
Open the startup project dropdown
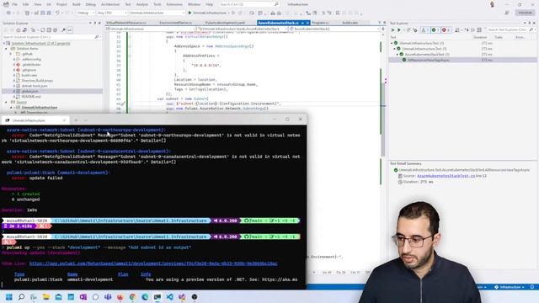(x=157, y=13)
